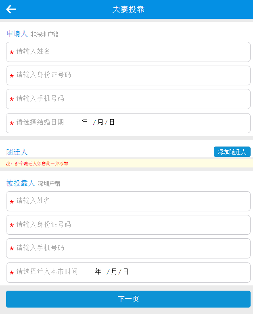This screenshot has width=253, height=314.
Task: Select the month part of marriage date
Action: (x=100, y=122)
